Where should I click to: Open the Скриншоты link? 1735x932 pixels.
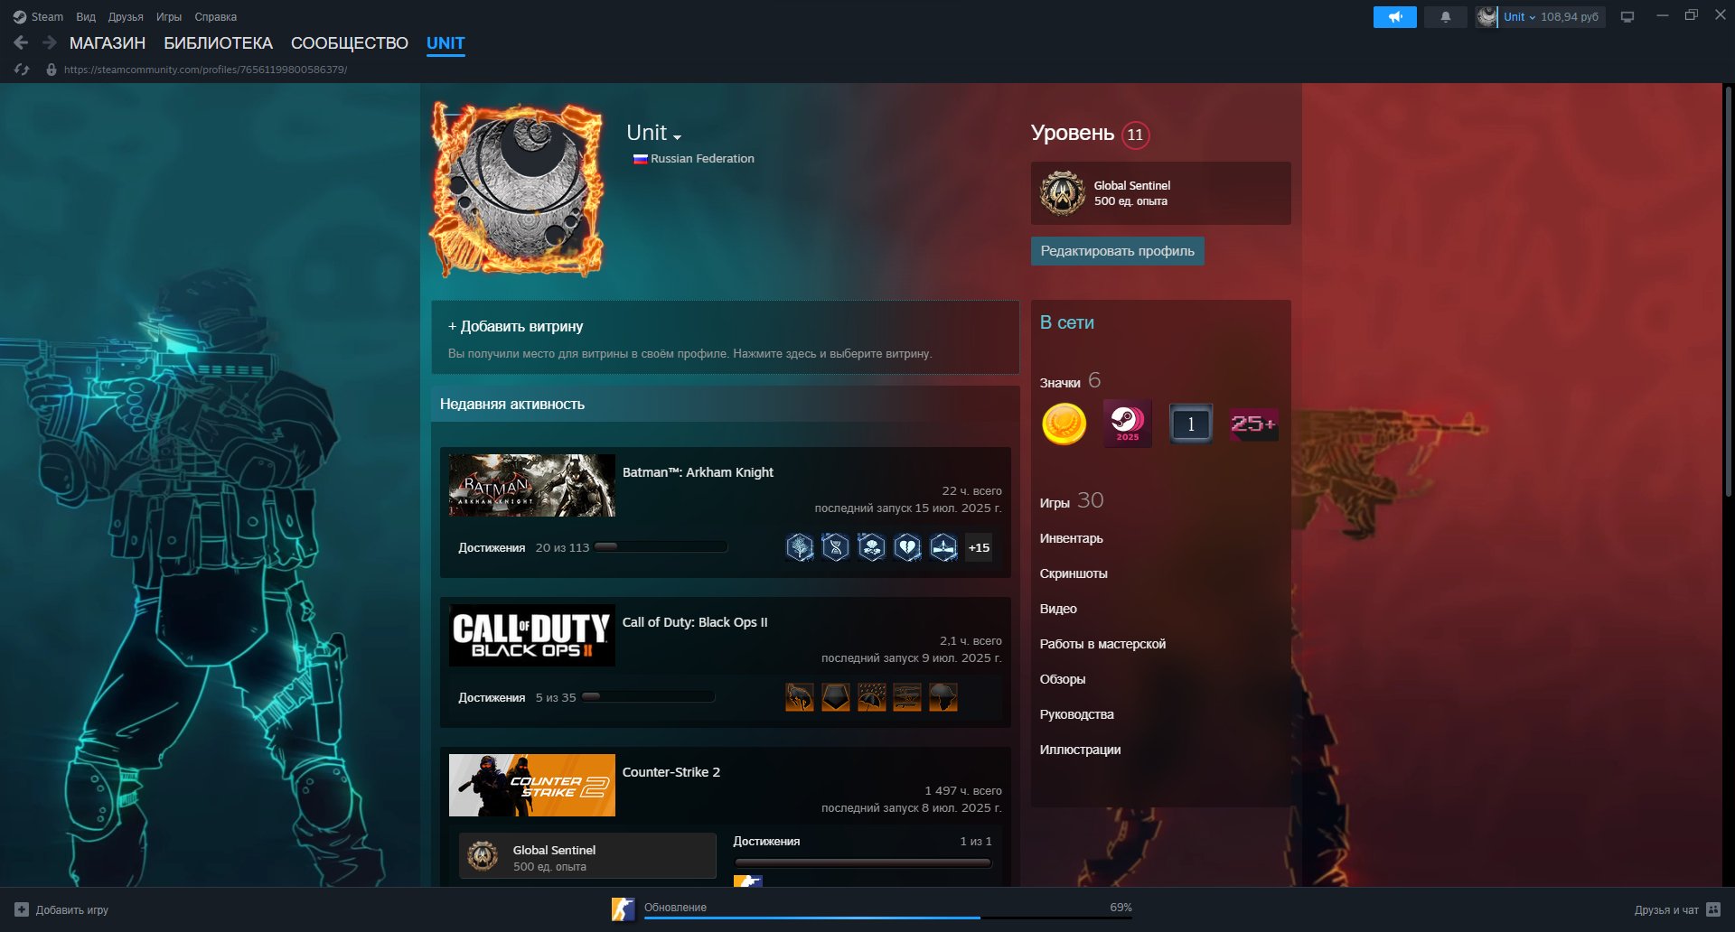point(1073,573)
